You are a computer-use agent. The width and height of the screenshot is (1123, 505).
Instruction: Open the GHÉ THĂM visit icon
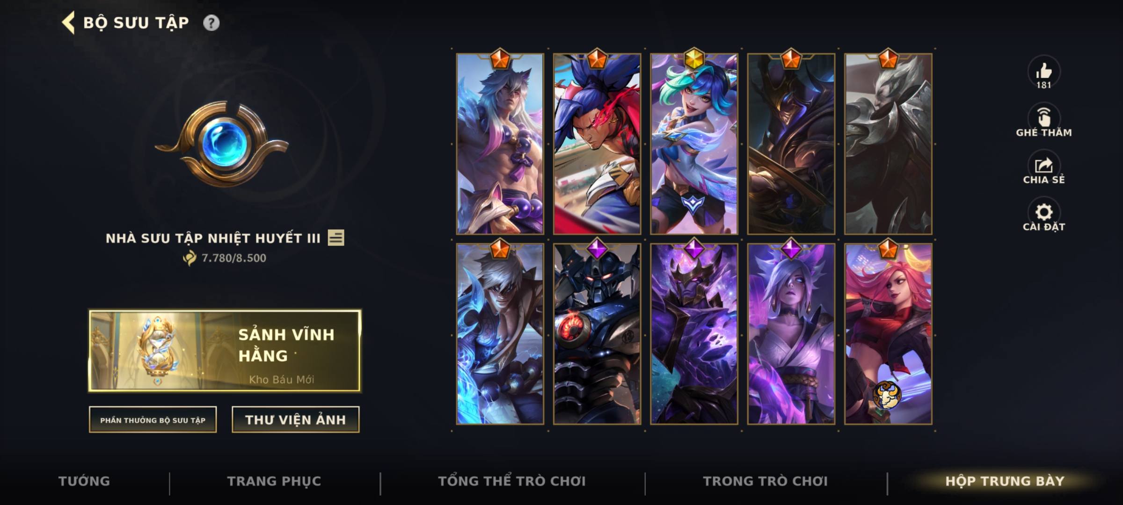[1043, 117]
